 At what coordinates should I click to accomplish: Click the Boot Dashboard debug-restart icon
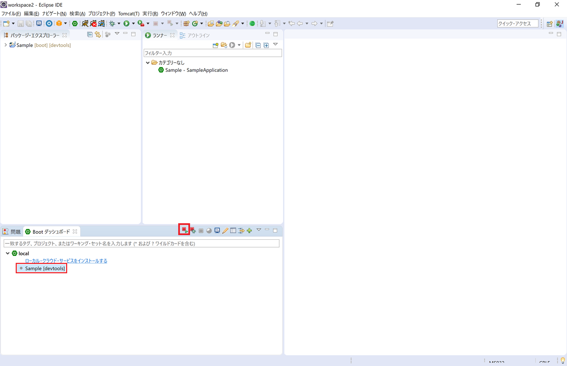coord(193,230)
